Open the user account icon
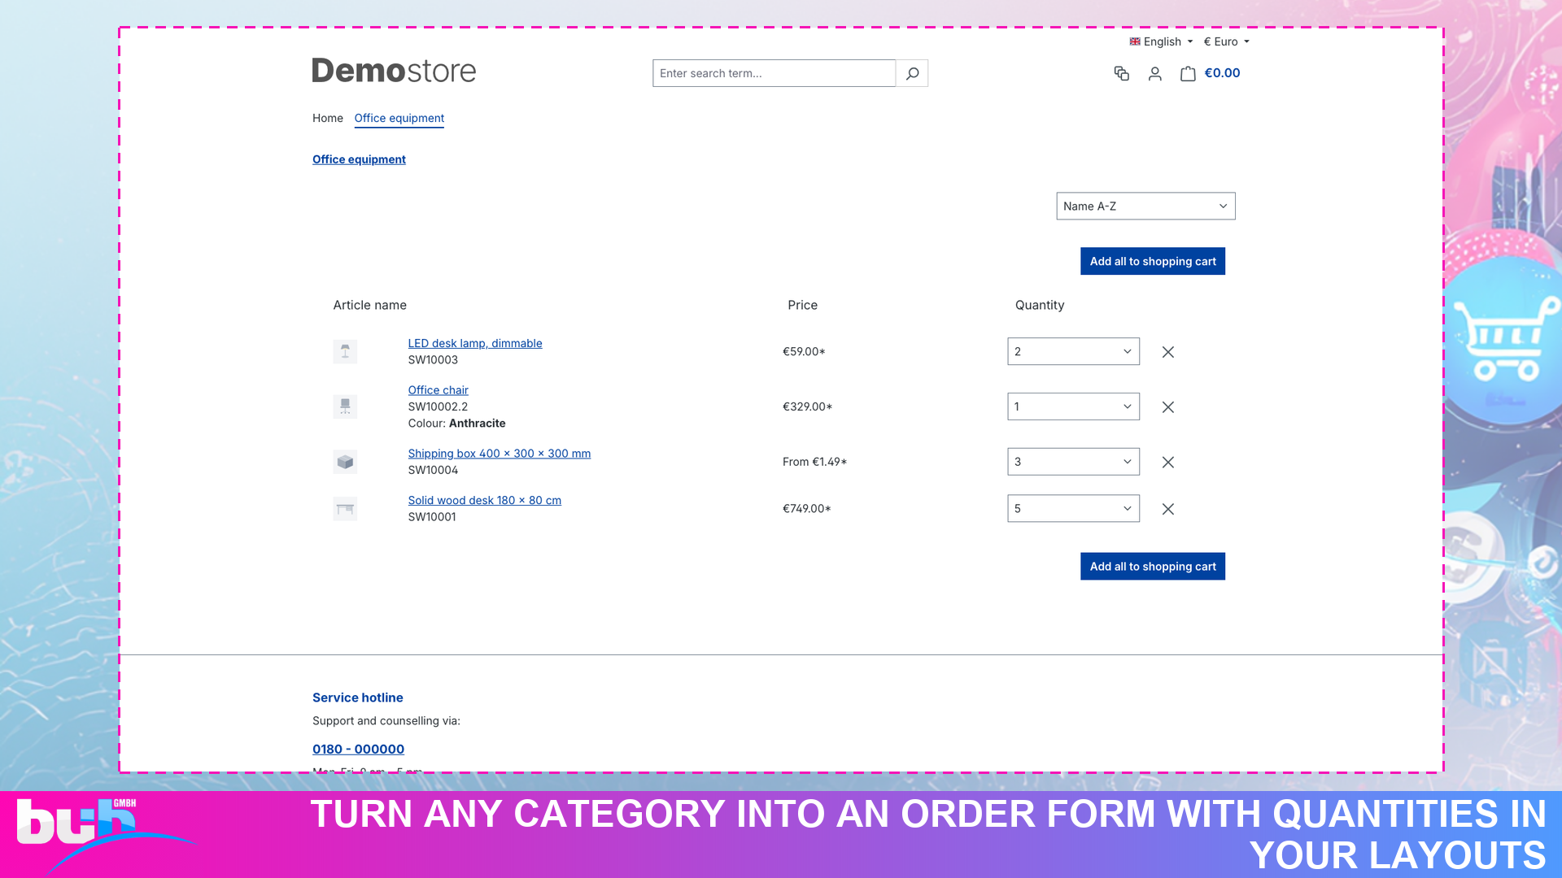Viewport: 1562px width, 878px height. point(1154,74)
